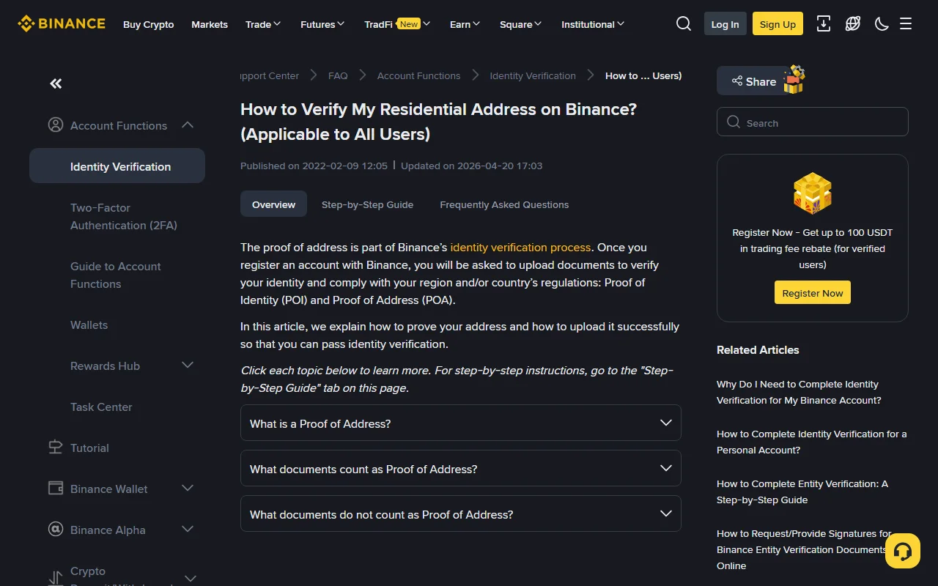This screenshot has height=586, width=938.
Task: Open the Earn dropdown menu
Action: pyautogui.click(x=465, y=24)
